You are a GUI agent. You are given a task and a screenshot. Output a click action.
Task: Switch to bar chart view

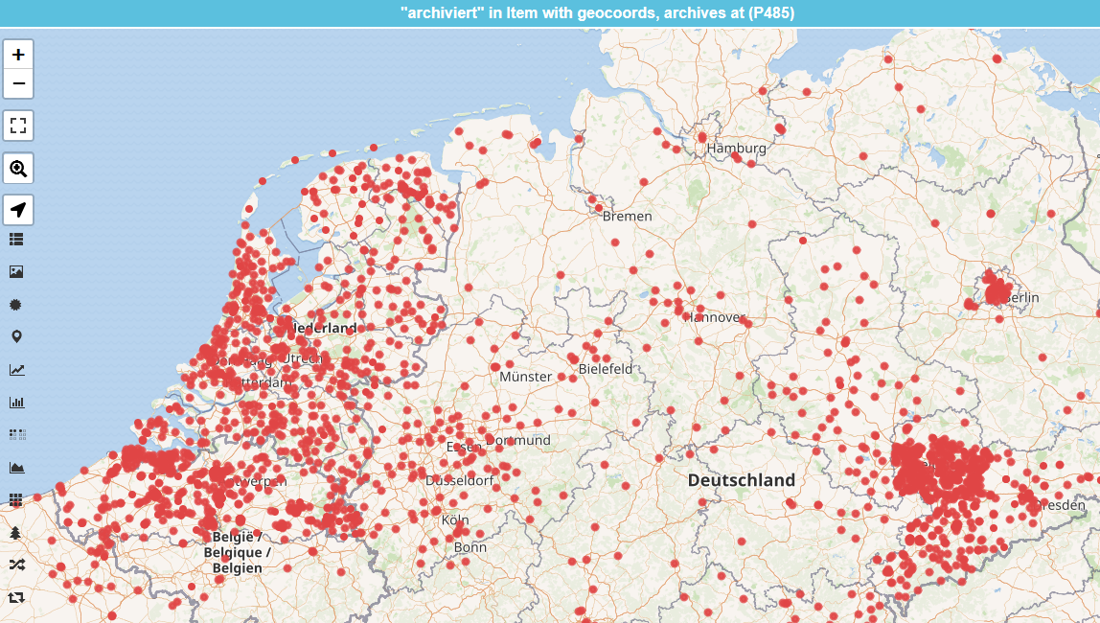point(16,402)
